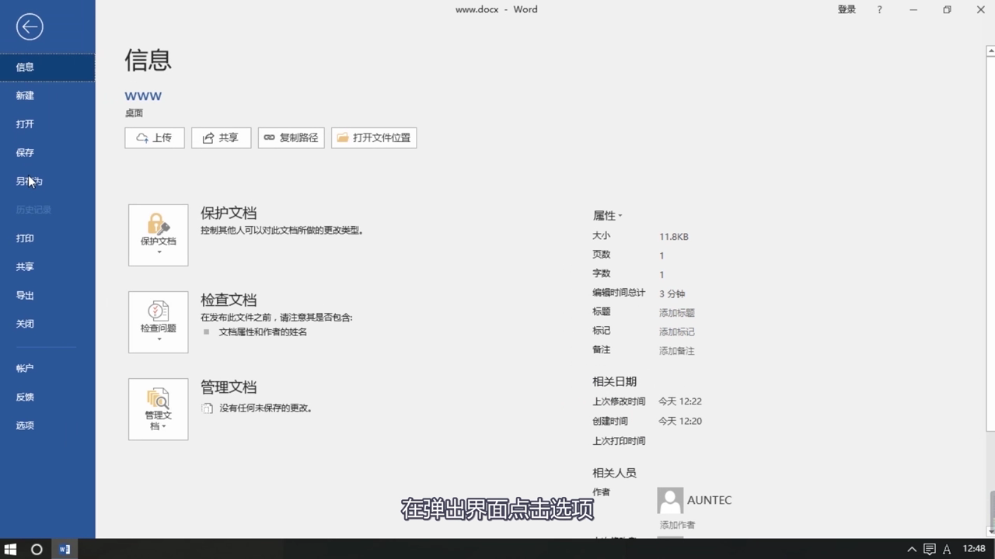Open Feedback (反馈) in the sidebar

[x=47, y=398]
